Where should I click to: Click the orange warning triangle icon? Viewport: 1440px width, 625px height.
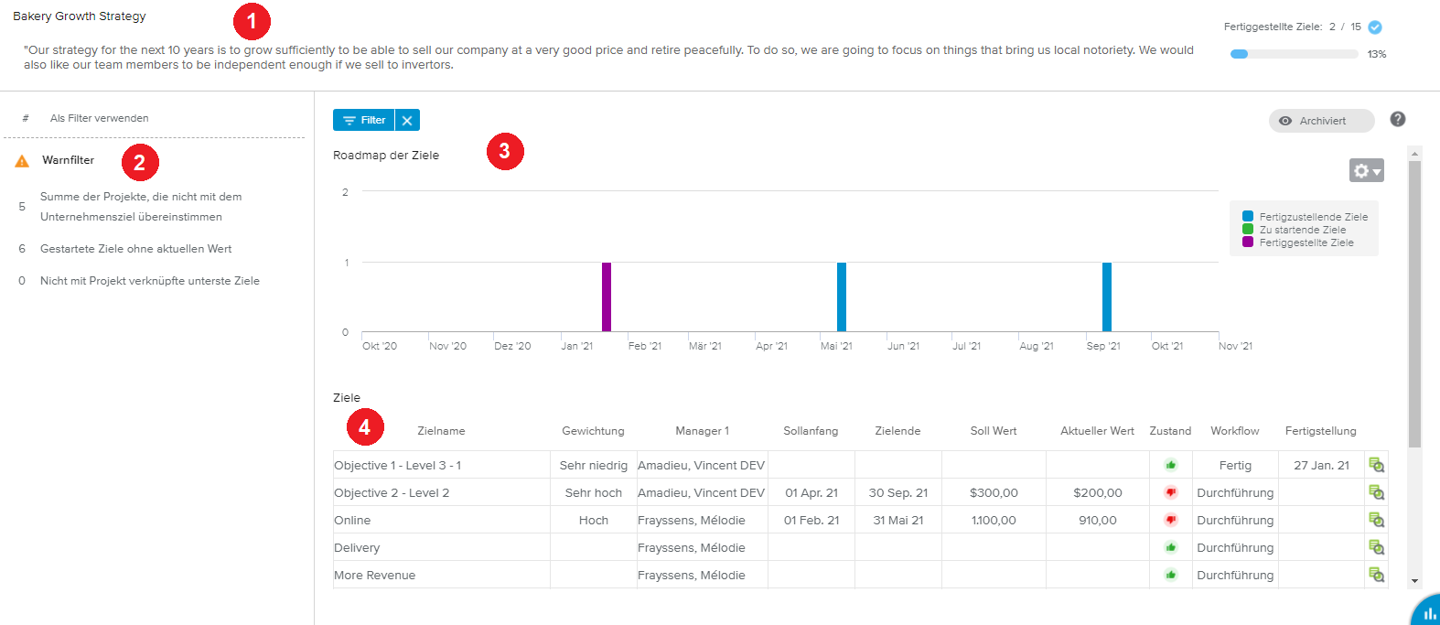coord(22,161)
